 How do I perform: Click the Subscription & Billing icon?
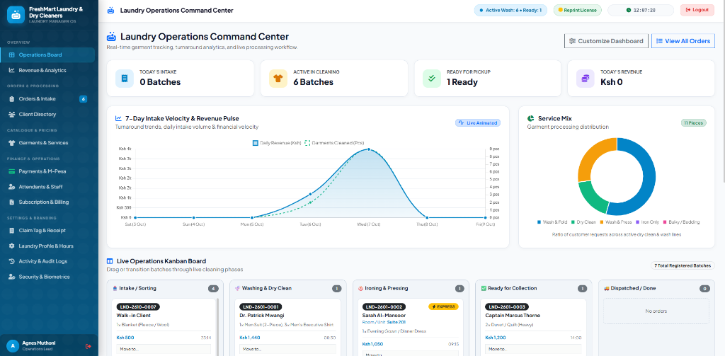(x=11, y=202)
